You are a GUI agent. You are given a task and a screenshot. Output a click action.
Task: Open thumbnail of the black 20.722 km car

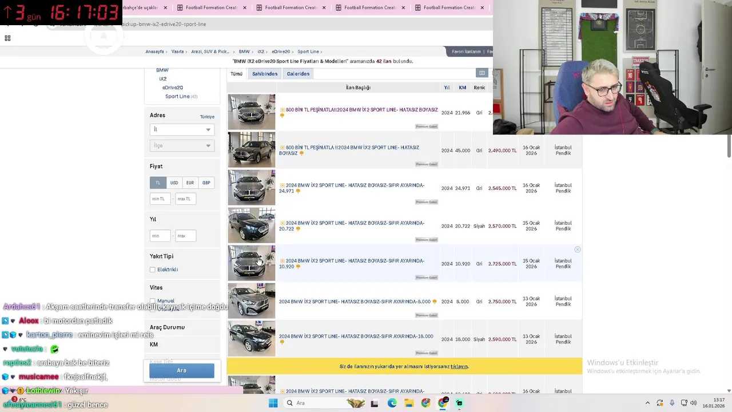click(x=252, y=225)
